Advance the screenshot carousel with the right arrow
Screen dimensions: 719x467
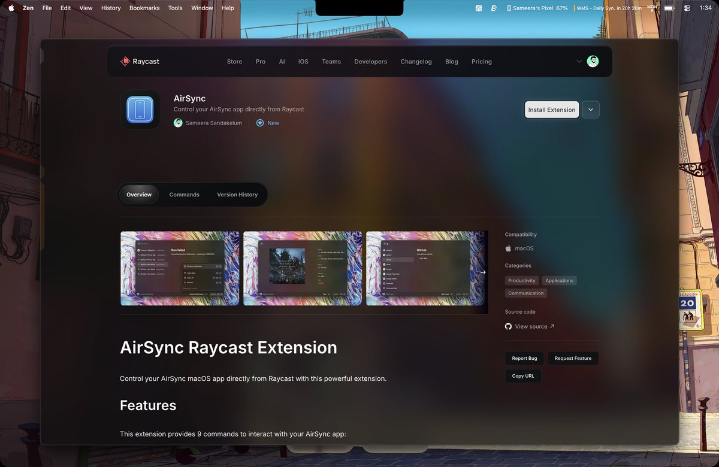483,271
